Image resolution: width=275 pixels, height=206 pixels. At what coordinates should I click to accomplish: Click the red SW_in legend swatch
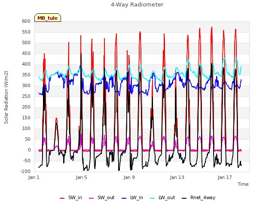62,198
